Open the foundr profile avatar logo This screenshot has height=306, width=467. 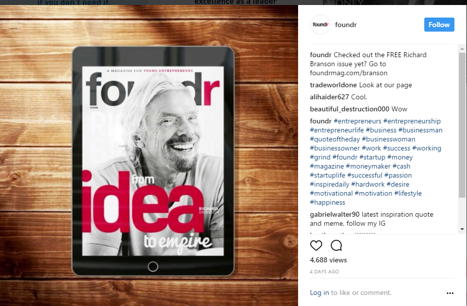click(x=320, y=25)
